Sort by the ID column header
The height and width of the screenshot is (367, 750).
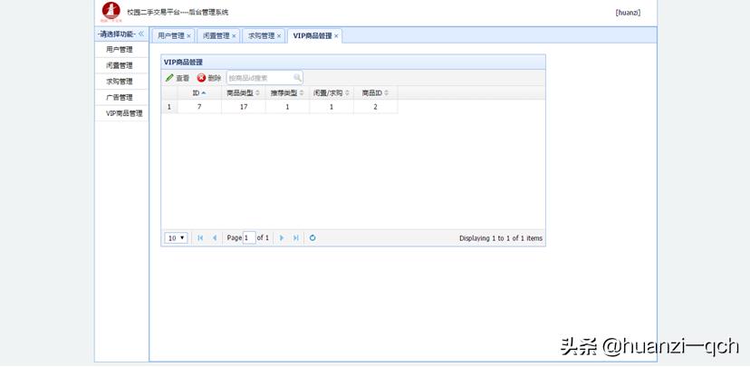tap(199, 92)
